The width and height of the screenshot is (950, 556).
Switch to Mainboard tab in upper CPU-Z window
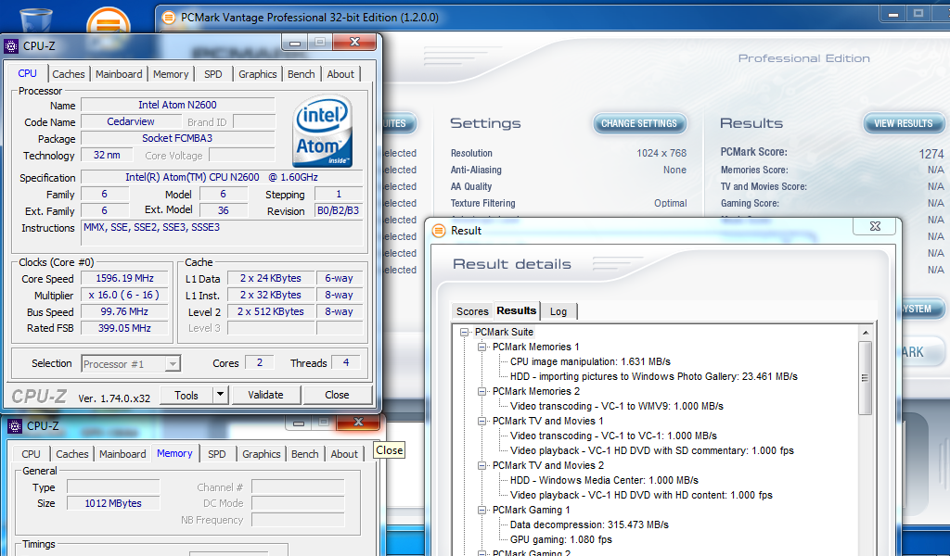point(119,74)
